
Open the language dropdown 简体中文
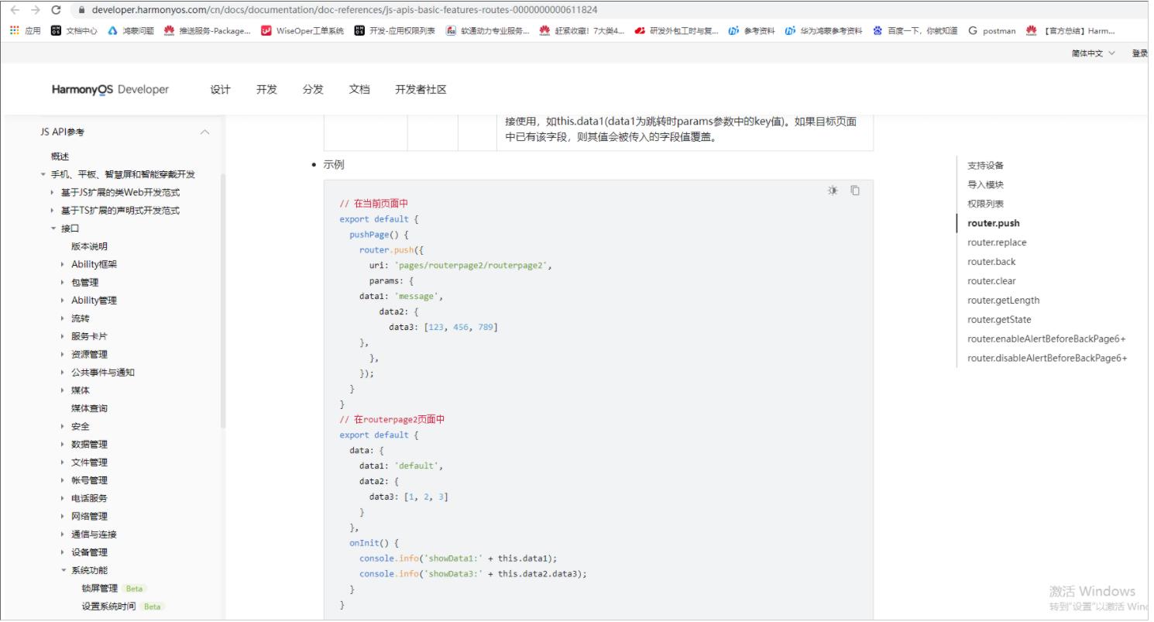pyautogui.click(x=1094, y=53)
